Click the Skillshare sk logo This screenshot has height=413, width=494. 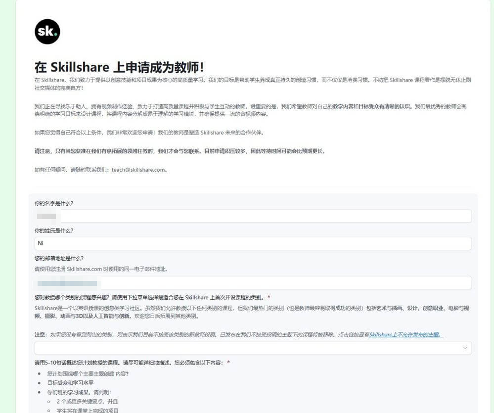click(47, 32)
